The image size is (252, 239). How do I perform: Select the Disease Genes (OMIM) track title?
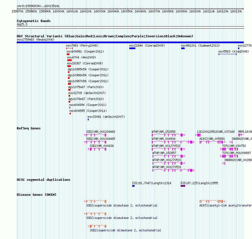tap(37, 195)
